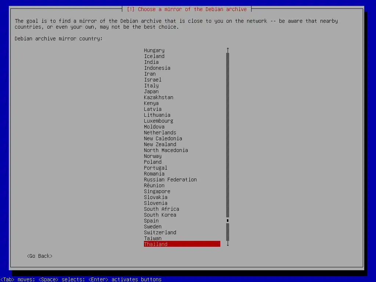Image resolution: width=376 pixels, height=282 pixels.
Task: Click the highlighted Thailand entry
Action: click(182, 244)
